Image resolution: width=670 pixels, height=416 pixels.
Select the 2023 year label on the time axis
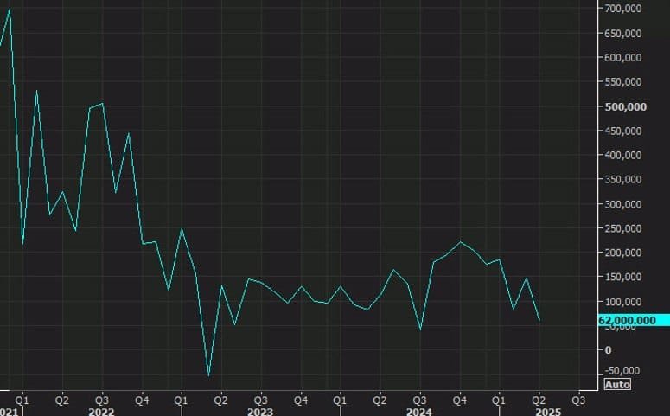click(x=260, y=412)
